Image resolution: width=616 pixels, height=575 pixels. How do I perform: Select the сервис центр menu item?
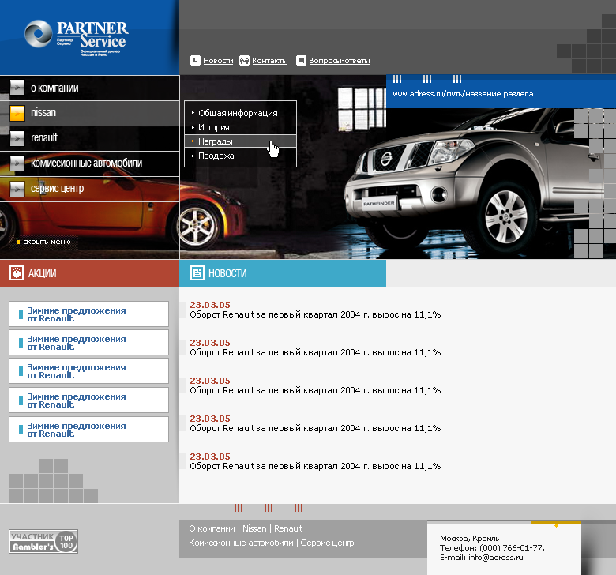[x=89, y=189]
